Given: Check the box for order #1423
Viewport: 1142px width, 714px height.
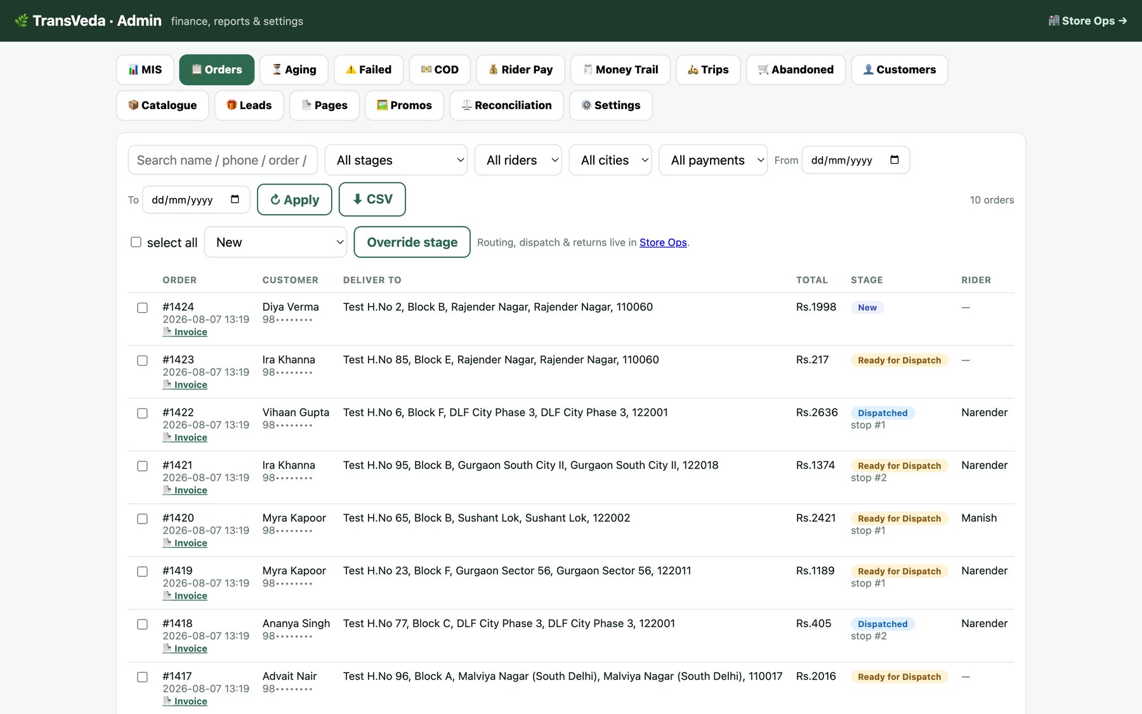Looking at the screenshot, I should [x=143, y=360].
